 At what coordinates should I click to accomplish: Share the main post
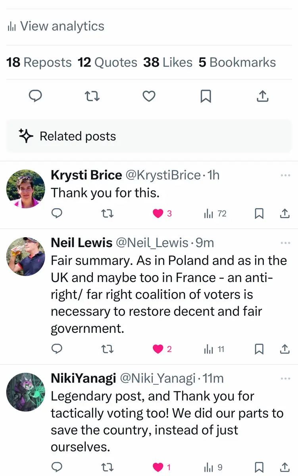coord(263,96)
